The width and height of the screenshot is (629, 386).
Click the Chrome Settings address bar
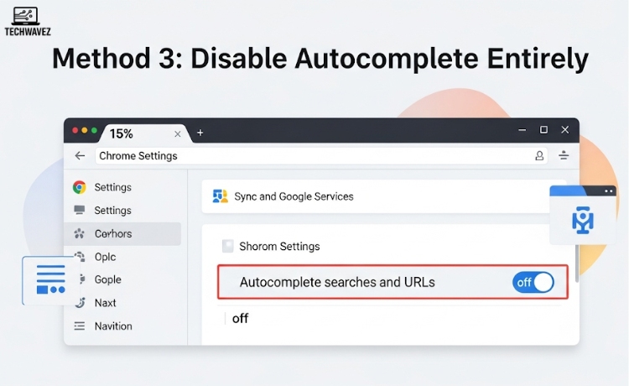click(310, 155)
